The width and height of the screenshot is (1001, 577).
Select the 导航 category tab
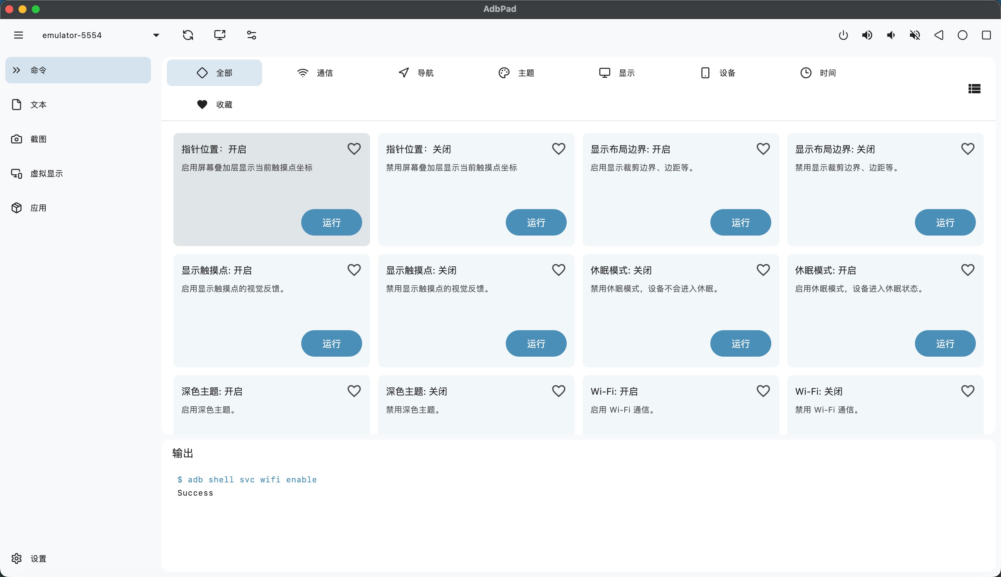[415, 73]
